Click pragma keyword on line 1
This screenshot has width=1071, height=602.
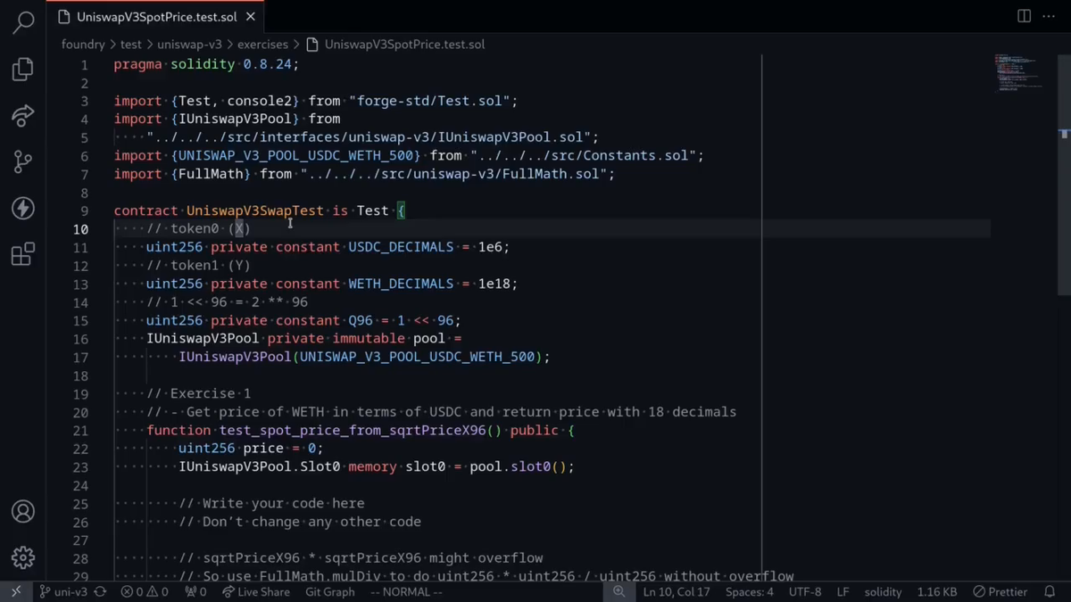pyautogui.click(x=138, y=64)
